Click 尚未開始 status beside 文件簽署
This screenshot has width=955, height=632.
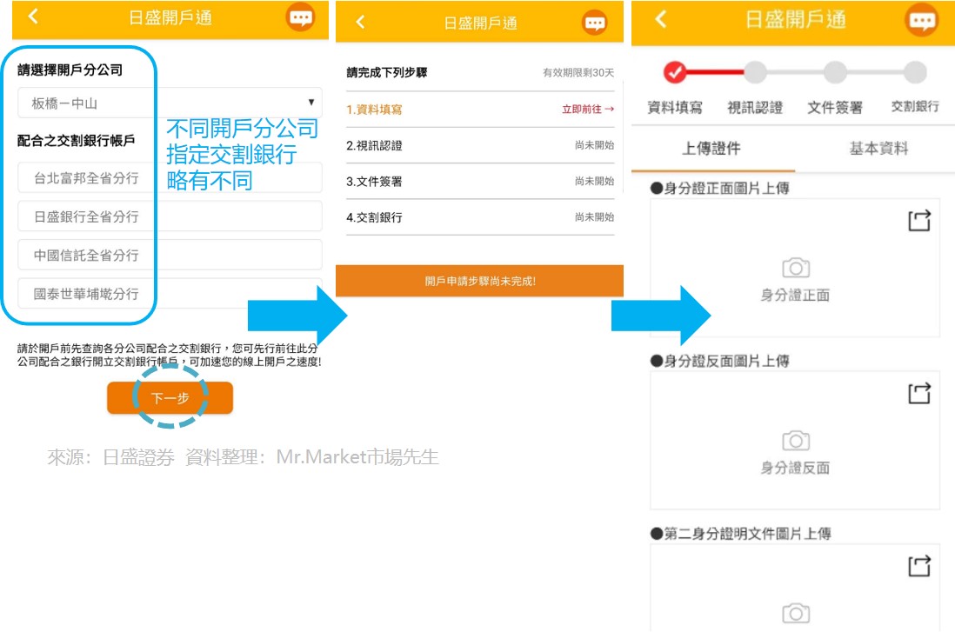(594, 181)
